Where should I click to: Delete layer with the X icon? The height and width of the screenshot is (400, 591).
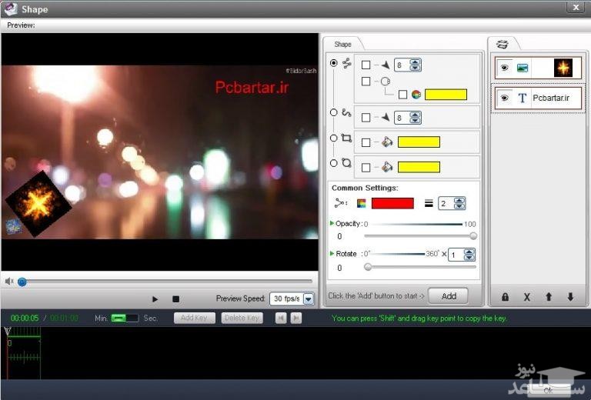527,297
